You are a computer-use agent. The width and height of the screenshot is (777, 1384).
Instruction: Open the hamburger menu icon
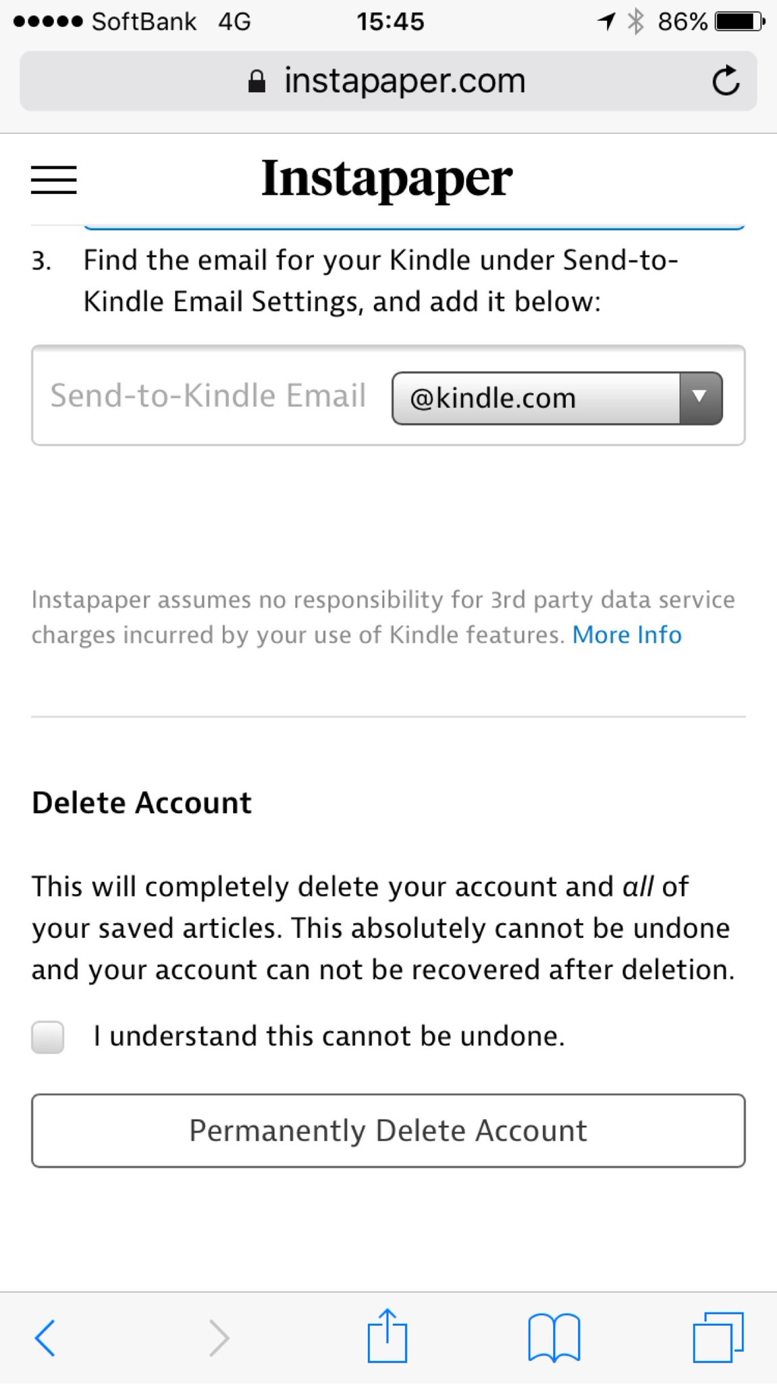pos(54,180)
